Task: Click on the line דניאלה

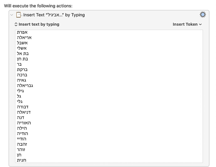Action: [x=24, y=112]
